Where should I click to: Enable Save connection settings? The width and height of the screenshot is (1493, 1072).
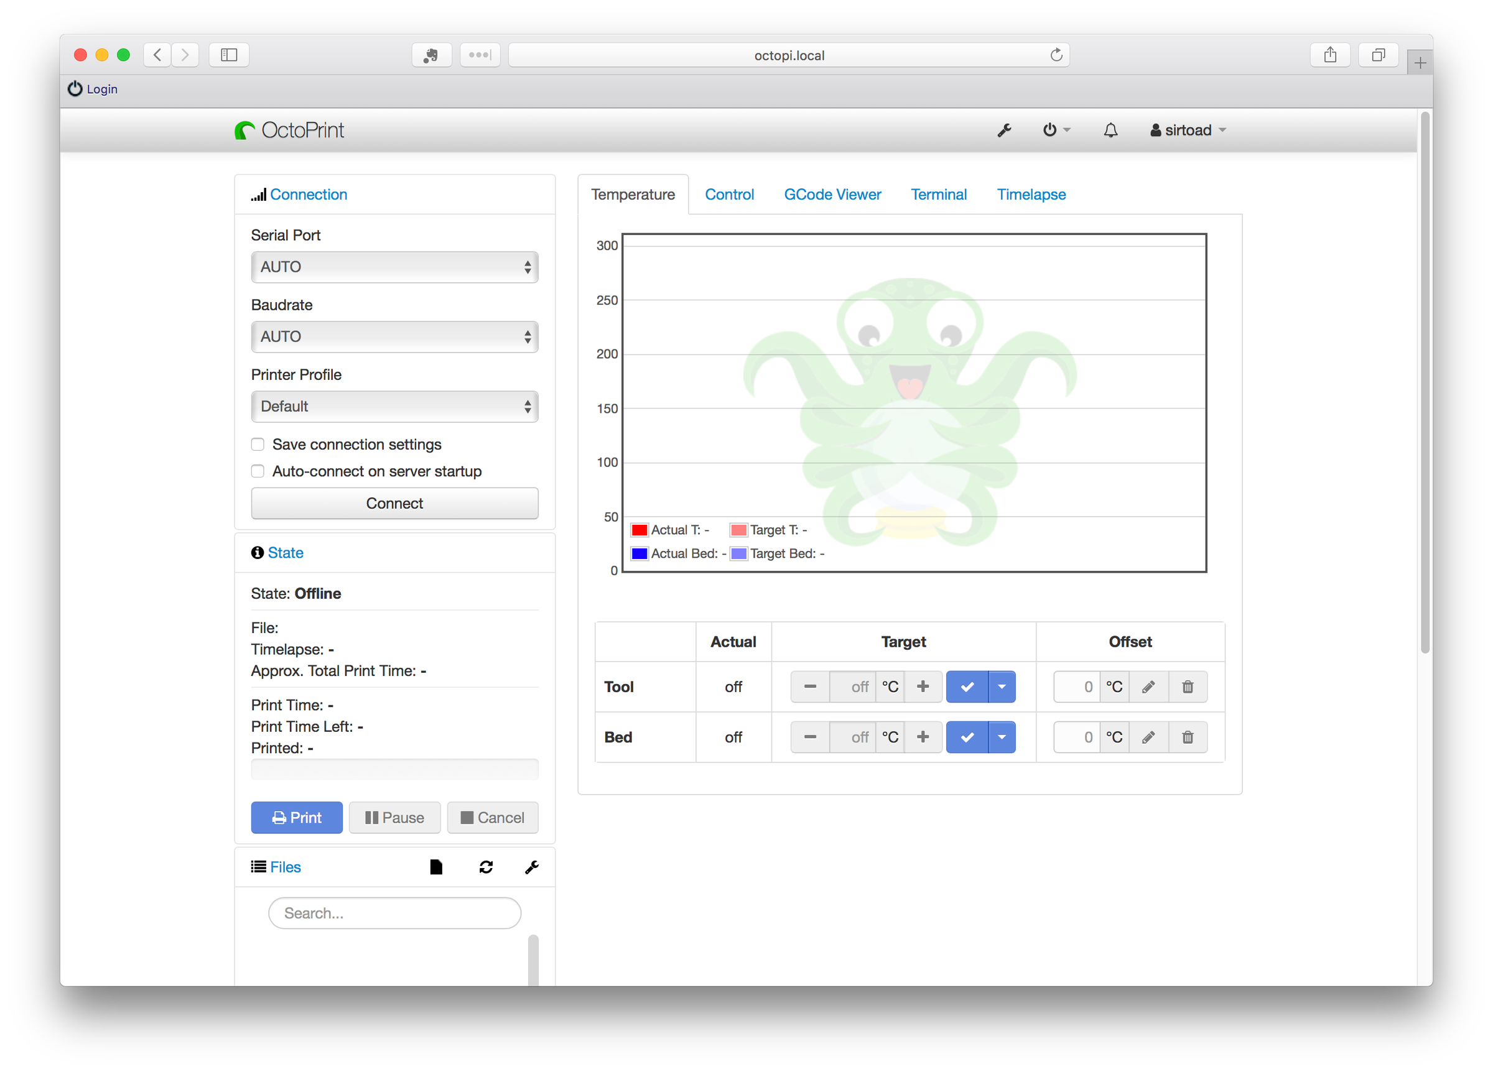coord(258,444)
